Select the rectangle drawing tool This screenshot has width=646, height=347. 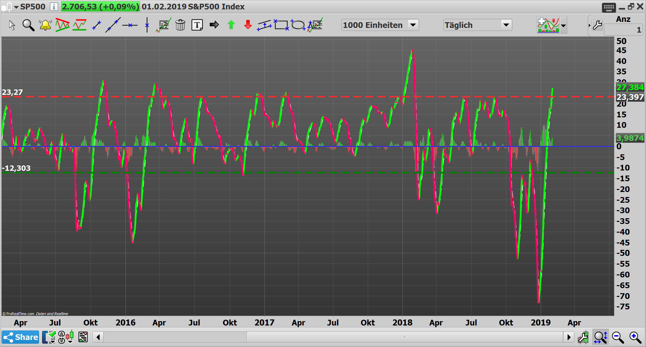click(x=282, y=25)
